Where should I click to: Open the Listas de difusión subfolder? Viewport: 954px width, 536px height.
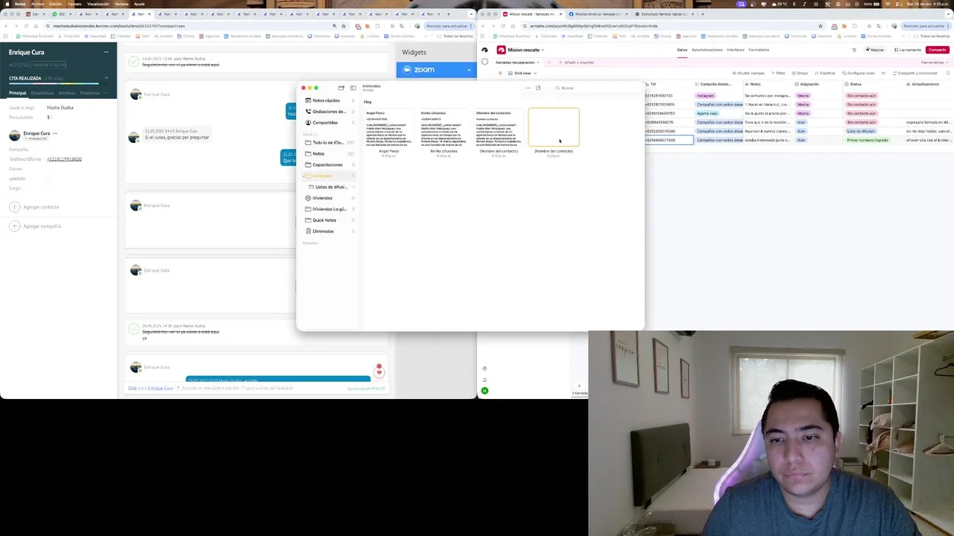pos(330,187)
